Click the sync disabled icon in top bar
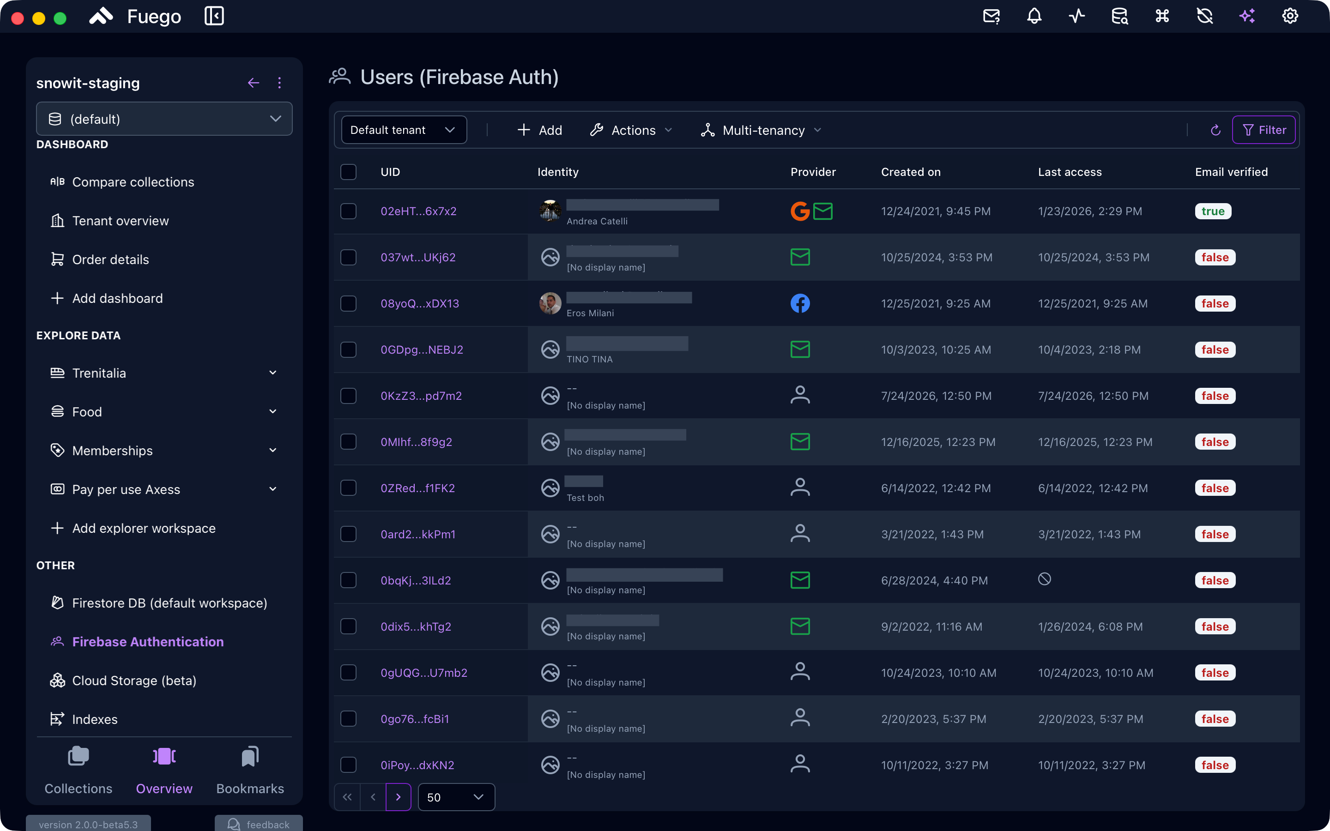 point(1205,16)
